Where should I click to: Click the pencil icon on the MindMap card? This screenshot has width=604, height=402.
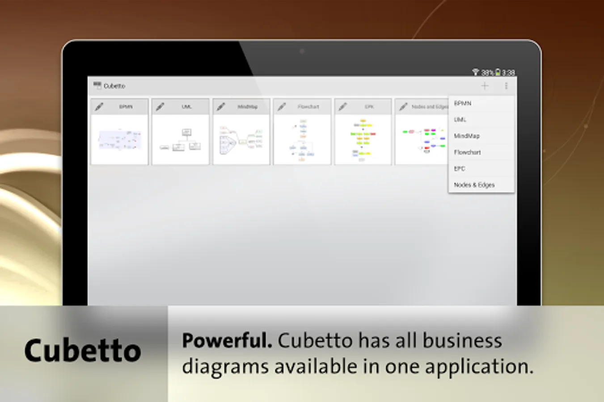pos(221,107)
